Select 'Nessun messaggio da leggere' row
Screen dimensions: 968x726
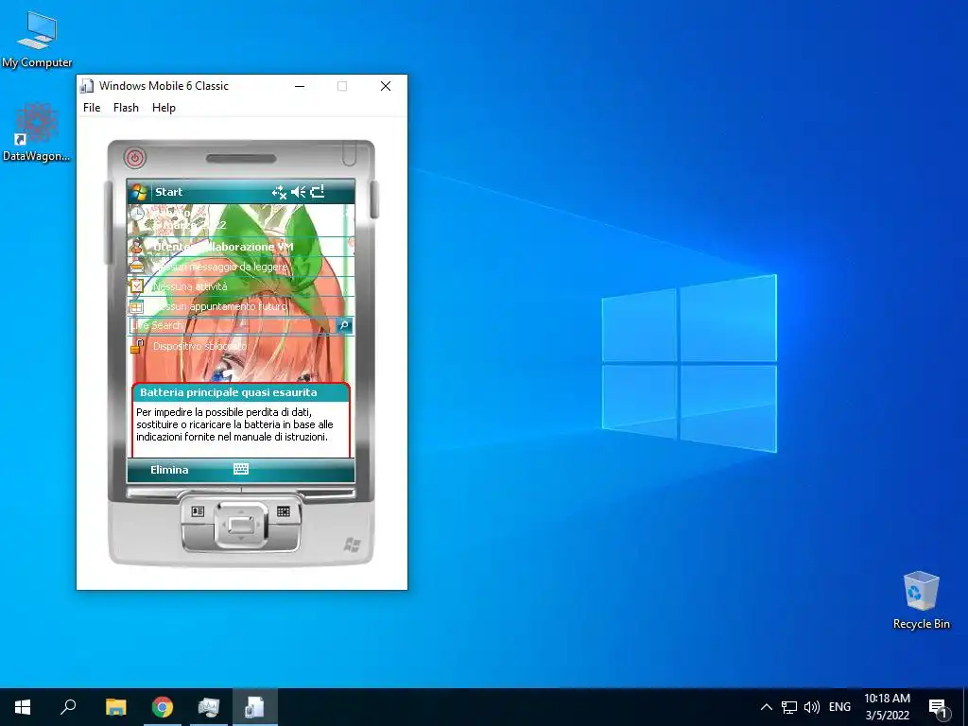click(241, 267)
